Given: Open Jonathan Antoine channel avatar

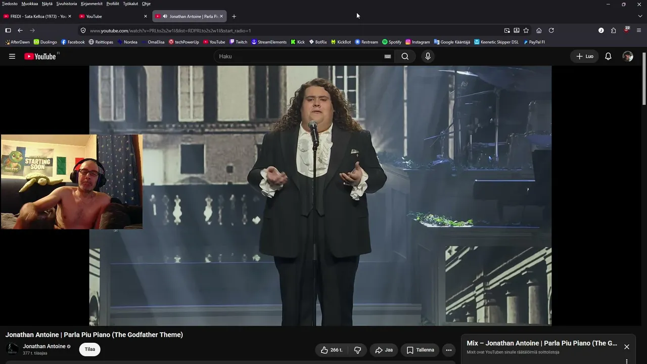Looking at the screenshot, I should 12,349.
